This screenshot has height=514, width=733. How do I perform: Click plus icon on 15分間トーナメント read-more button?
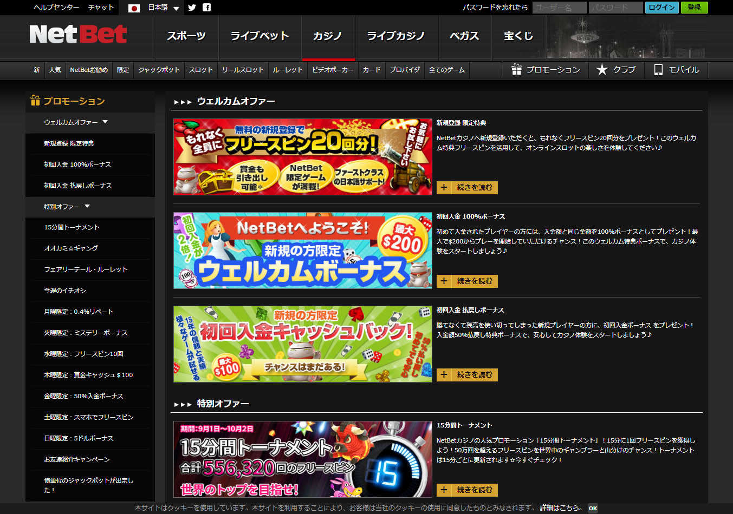point(444,490)
